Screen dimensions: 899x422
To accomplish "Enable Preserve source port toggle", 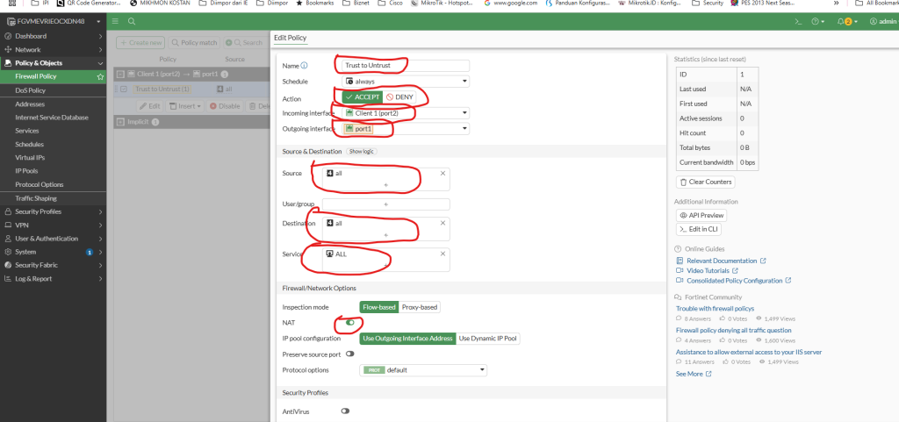I will [x=350, y=354].
